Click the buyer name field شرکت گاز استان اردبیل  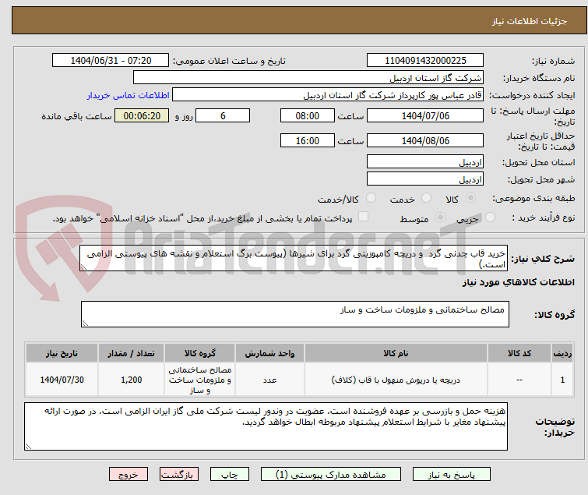click(308, 78)
